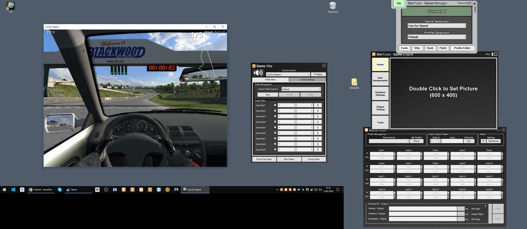Image resolution: width=527 pixels, height=229 pixels.
Task: Open Output Testing in Game Engine
Action: (380, 108)
